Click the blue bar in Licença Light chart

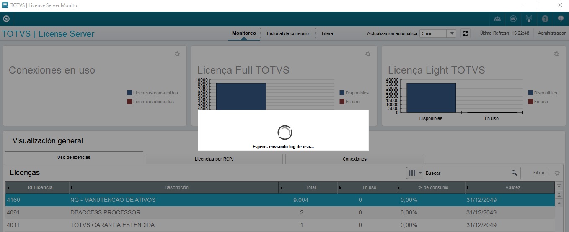(x=431, y=97)
